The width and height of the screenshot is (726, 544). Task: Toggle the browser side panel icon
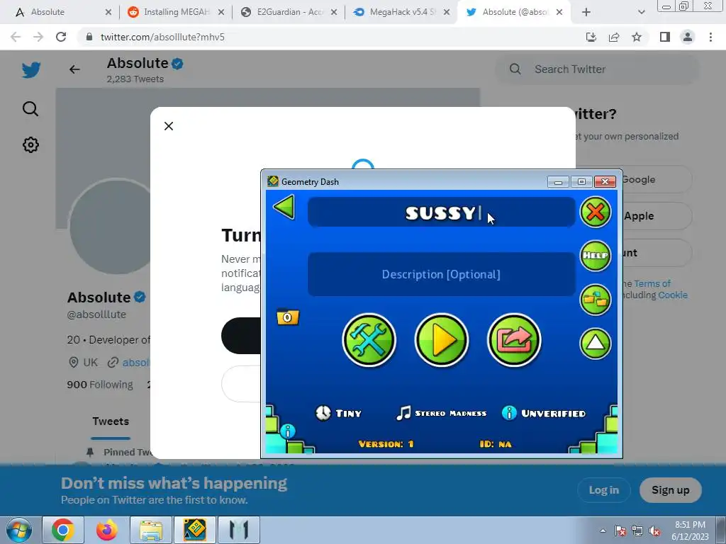[665, 37]
